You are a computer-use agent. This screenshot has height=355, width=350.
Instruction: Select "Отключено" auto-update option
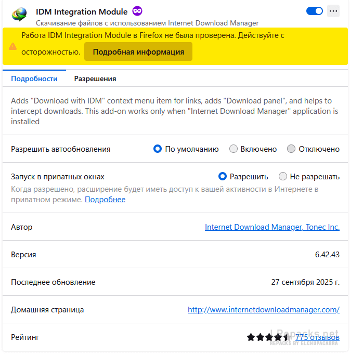[x=291, y=149]
